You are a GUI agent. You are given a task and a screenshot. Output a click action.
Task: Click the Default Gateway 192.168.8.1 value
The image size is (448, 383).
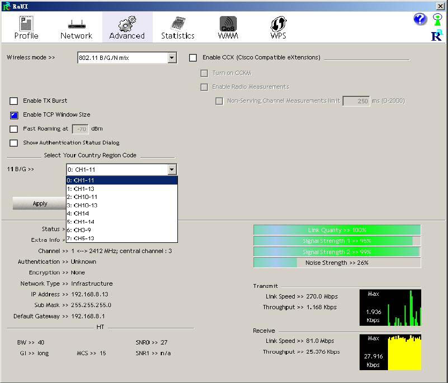click(x=88, y=316)
